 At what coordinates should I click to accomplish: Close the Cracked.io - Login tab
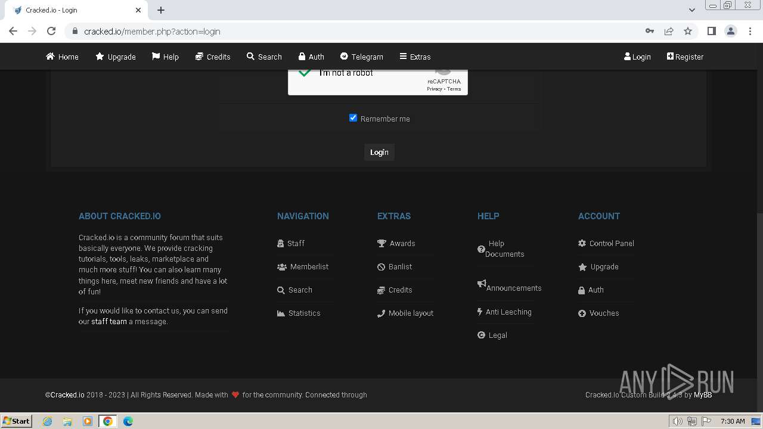tap(138, 10)
